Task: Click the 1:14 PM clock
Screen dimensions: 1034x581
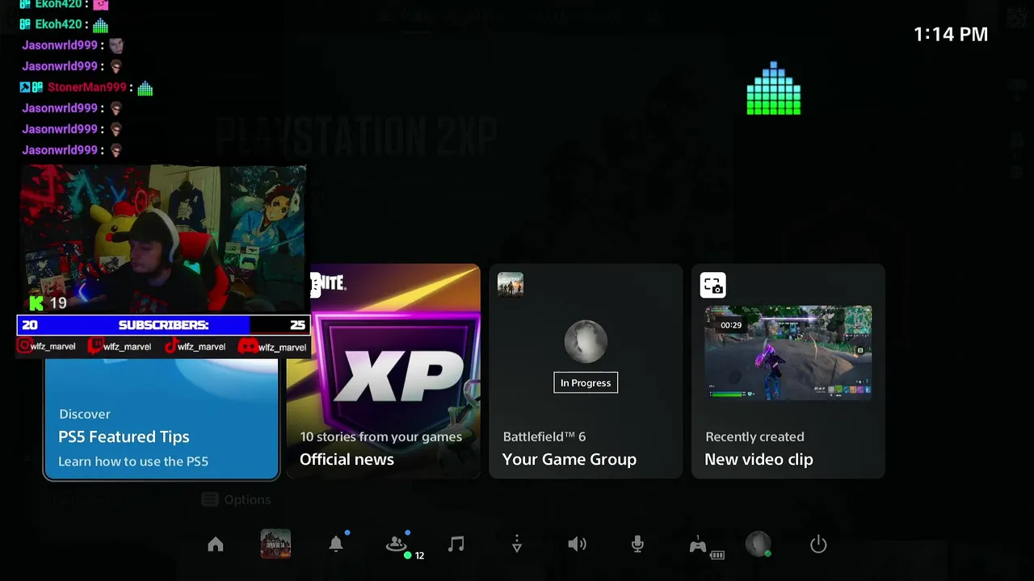Action: point(951,34)
